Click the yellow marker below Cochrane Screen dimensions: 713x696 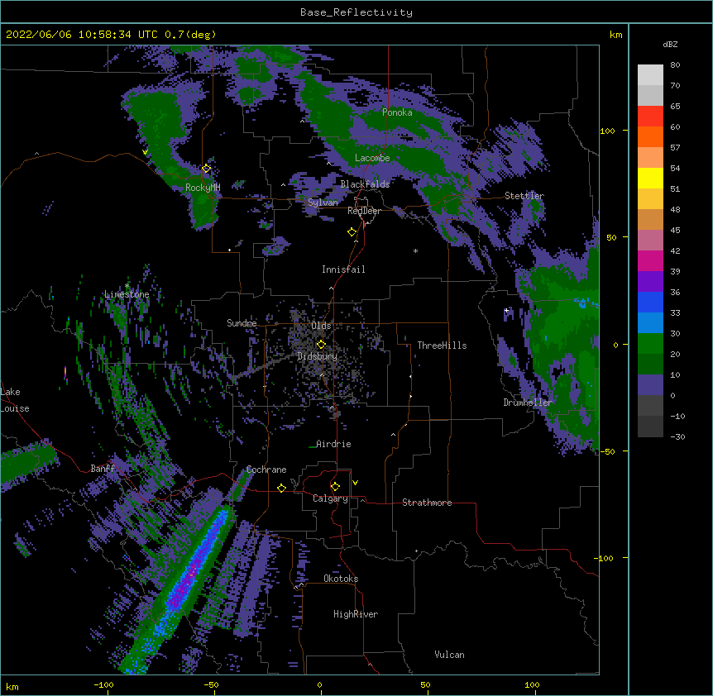[x=281, y=488]
